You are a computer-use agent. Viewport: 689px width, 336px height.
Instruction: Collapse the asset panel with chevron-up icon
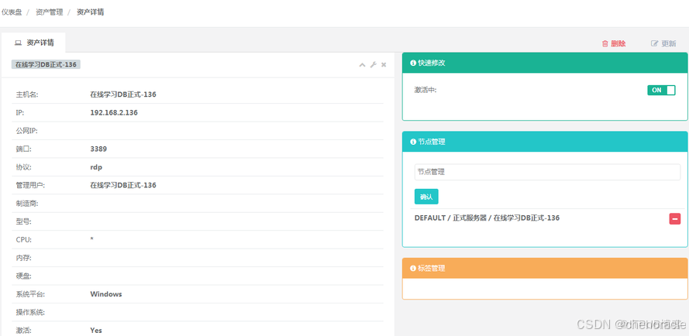tap(362, 65)
